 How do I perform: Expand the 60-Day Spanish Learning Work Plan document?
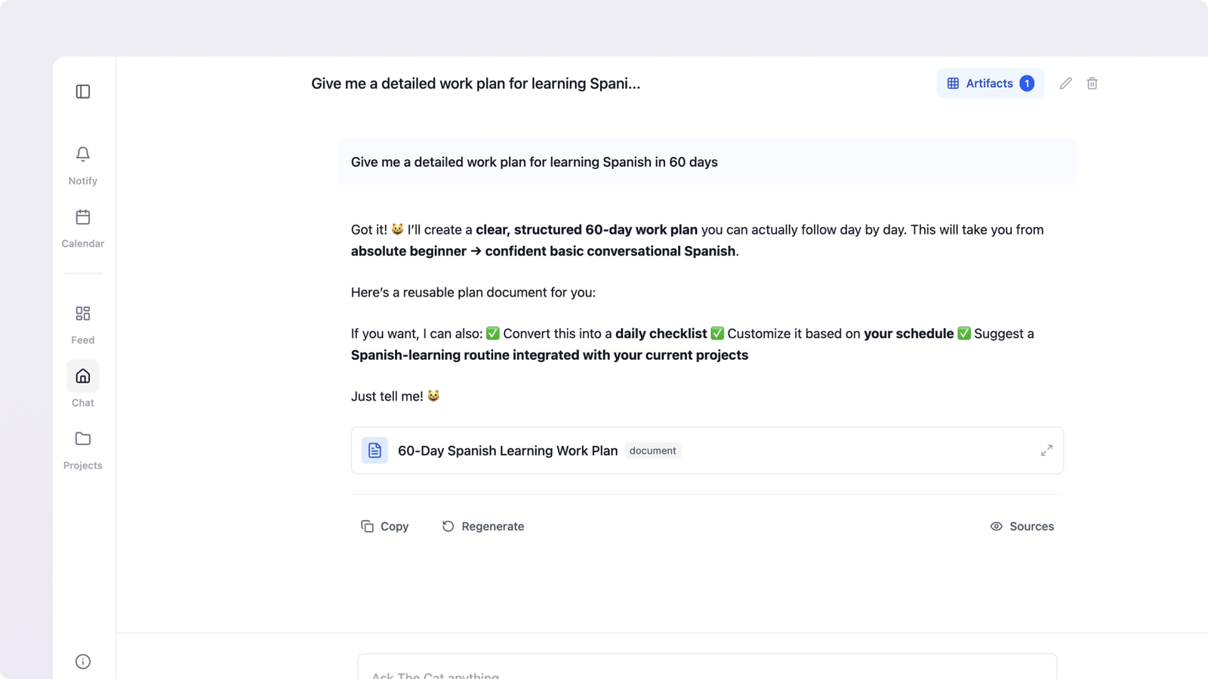pyautogui.click(x=1046, y=450)
